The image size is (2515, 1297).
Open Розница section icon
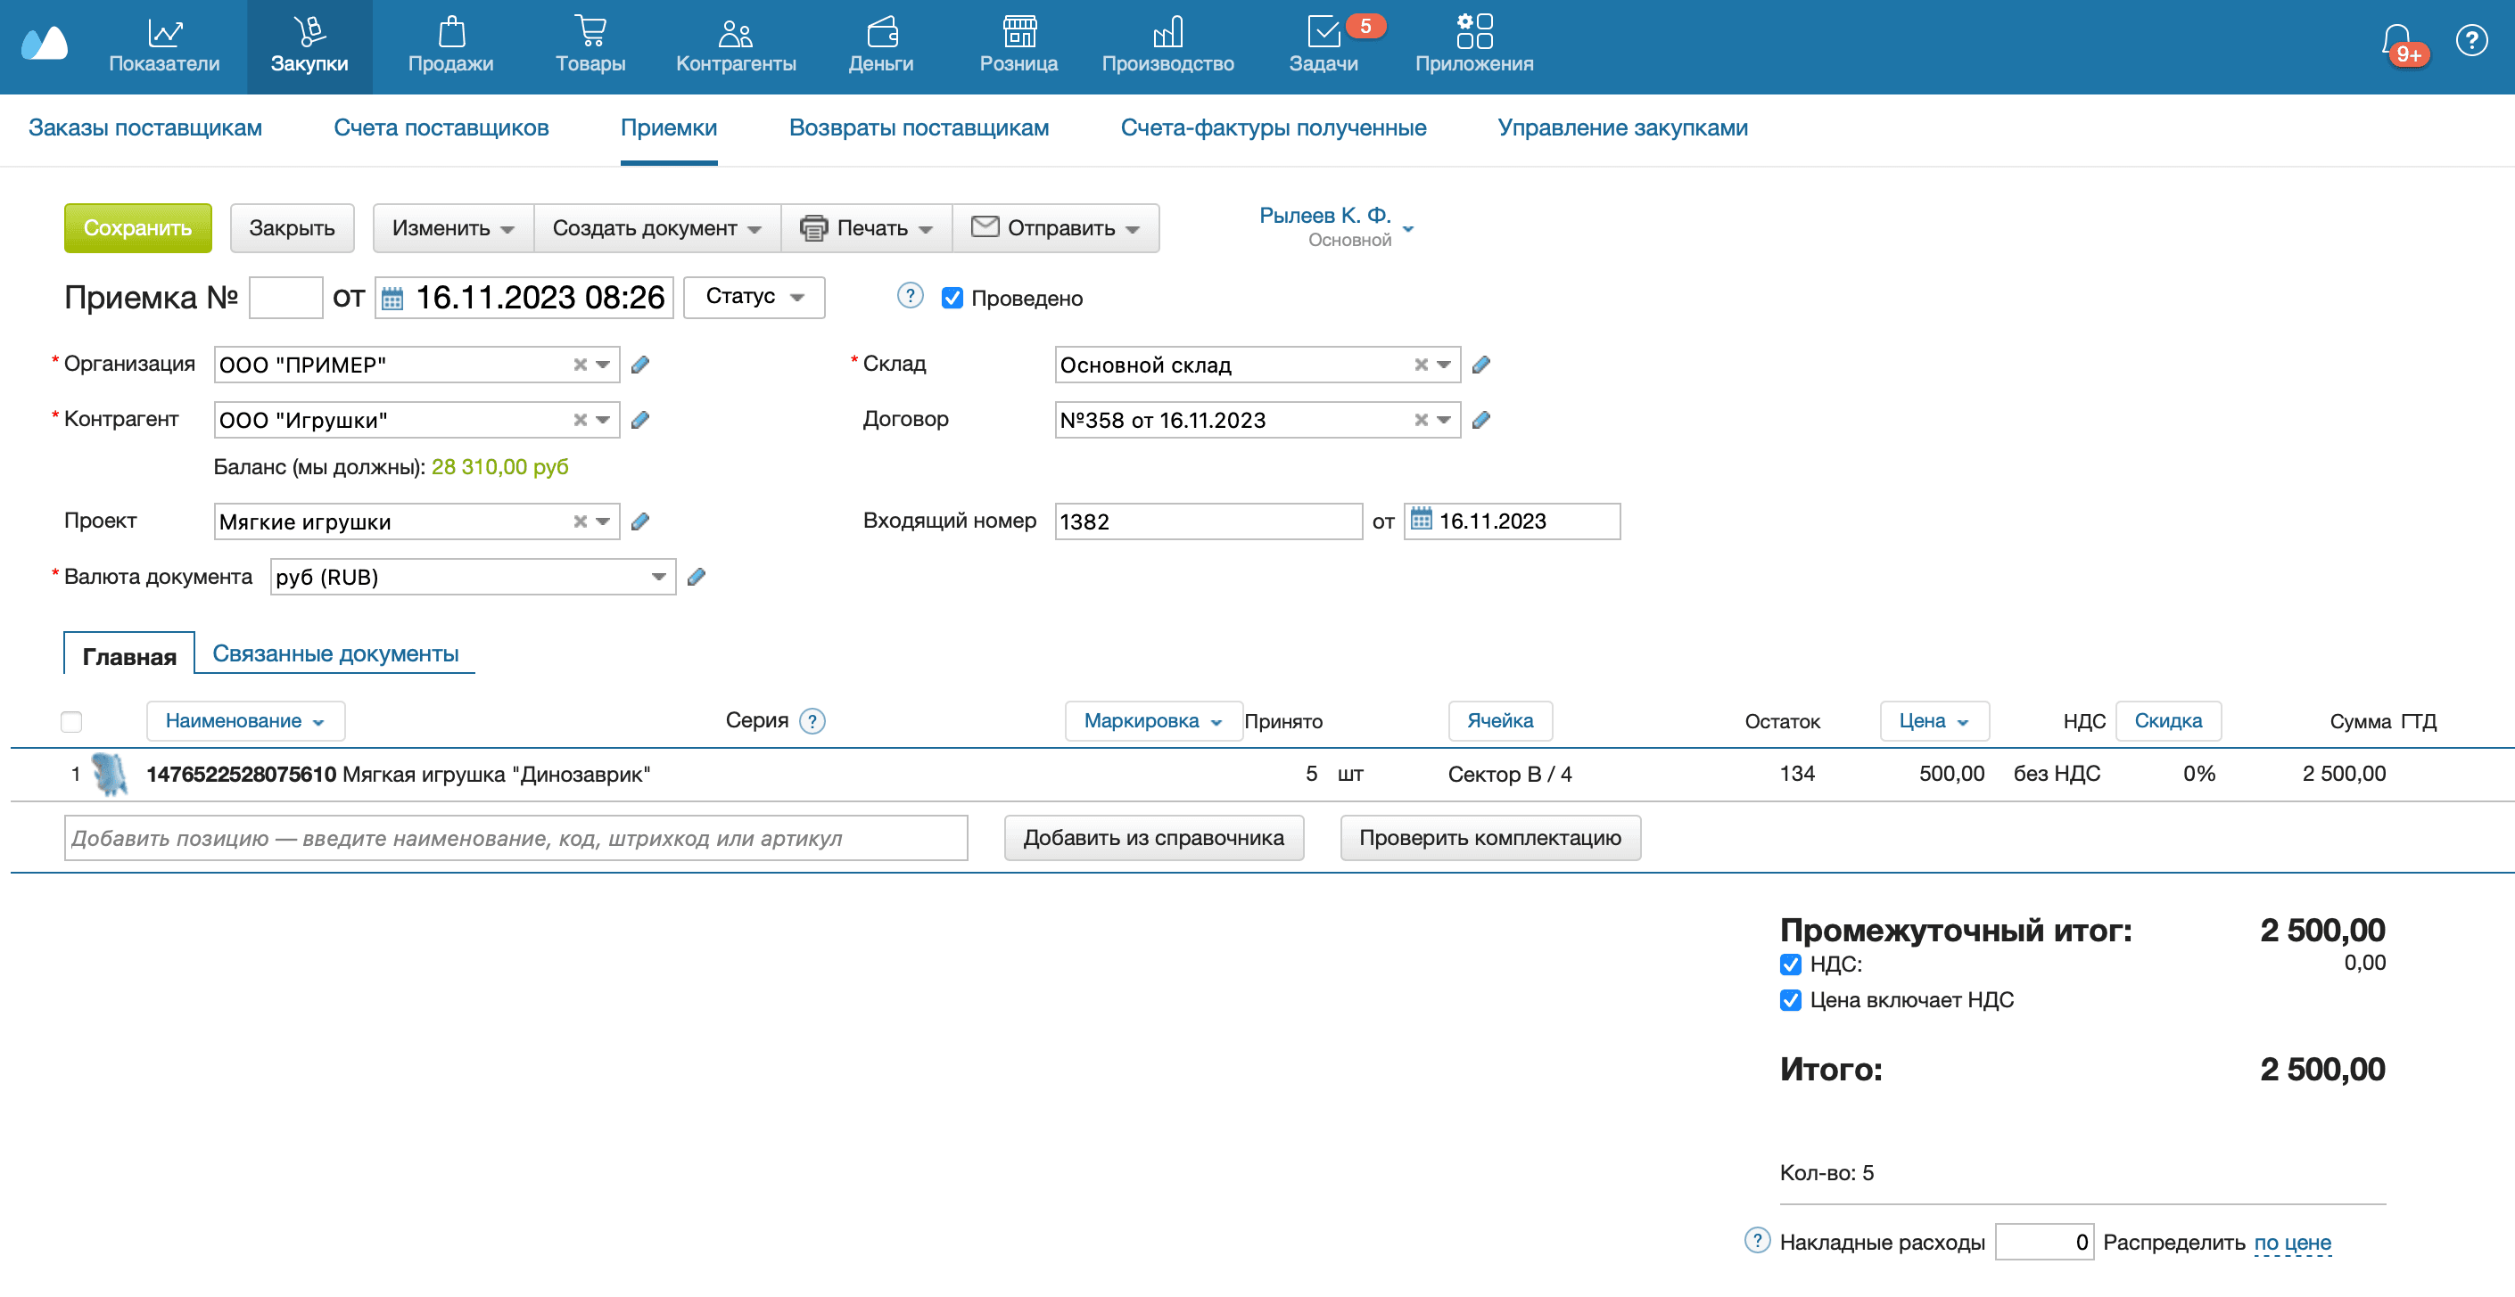[x=1018, y=32]
